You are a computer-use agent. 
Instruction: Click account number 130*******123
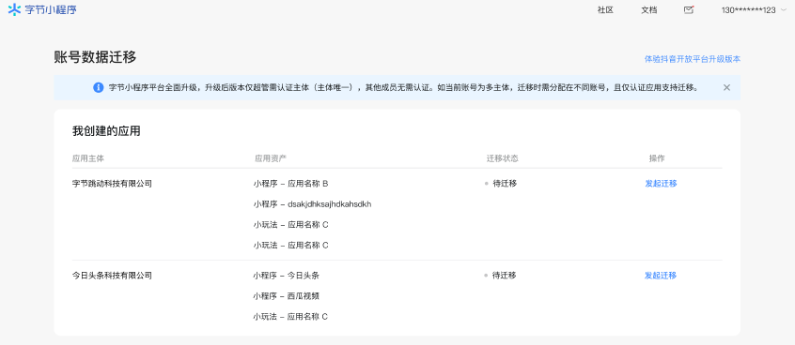tap(748, 10)
